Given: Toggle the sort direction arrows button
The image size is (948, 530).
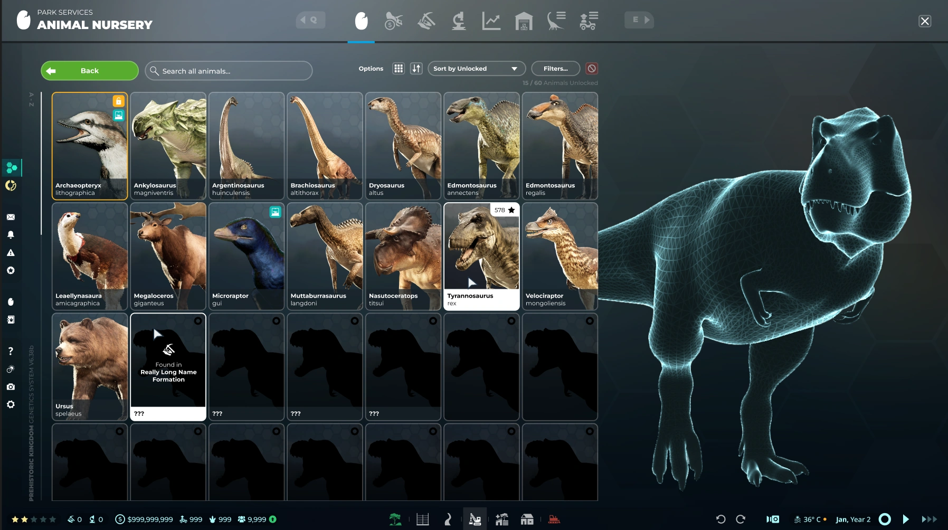Looking at the screenshot, I should pos(416,69).
